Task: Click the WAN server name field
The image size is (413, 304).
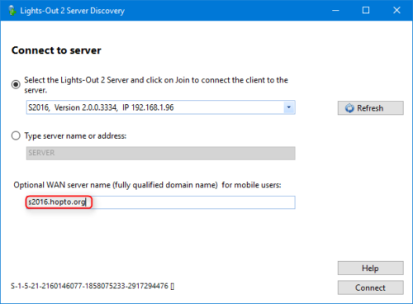Action: pos(161,202)
